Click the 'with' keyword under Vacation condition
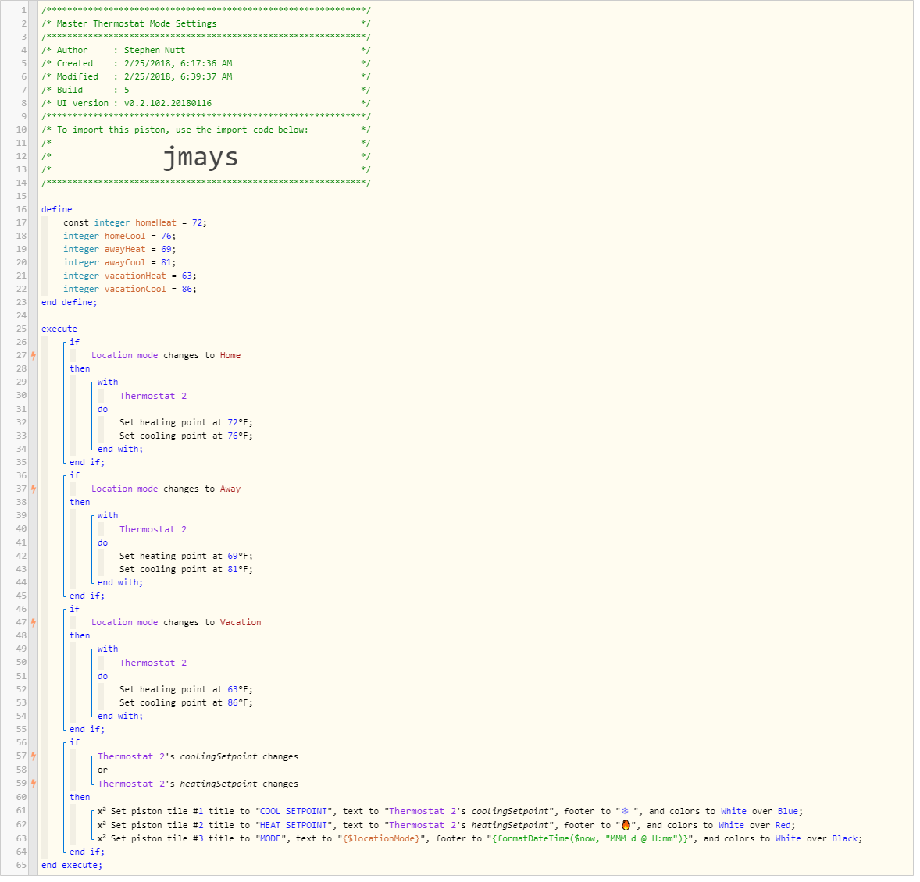This screenshot has height=882, width=920. coord(107,649)
